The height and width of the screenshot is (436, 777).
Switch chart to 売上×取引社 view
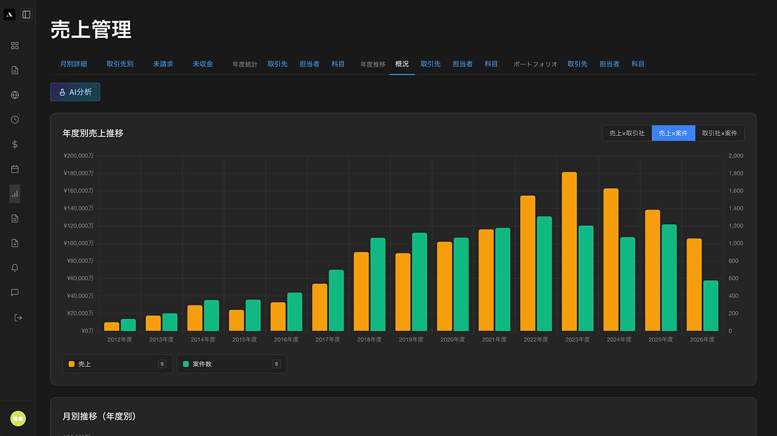[627, 133]
